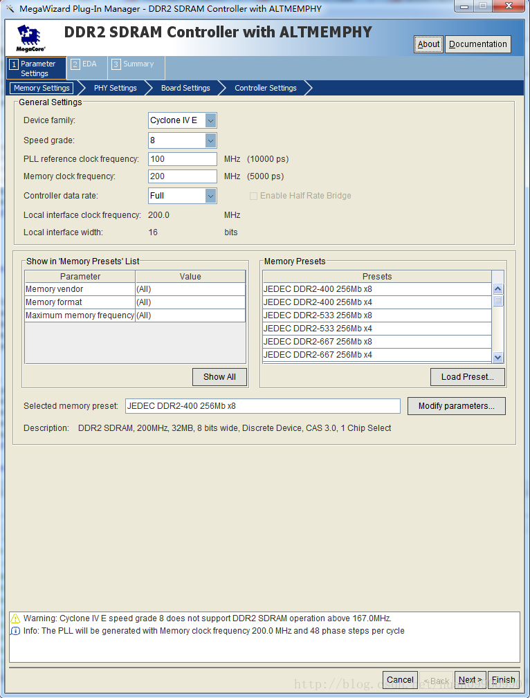Go to the Board Settings step
Image resolution: width=530 pixels, height=698 pixels.
(x=185, y=88)
